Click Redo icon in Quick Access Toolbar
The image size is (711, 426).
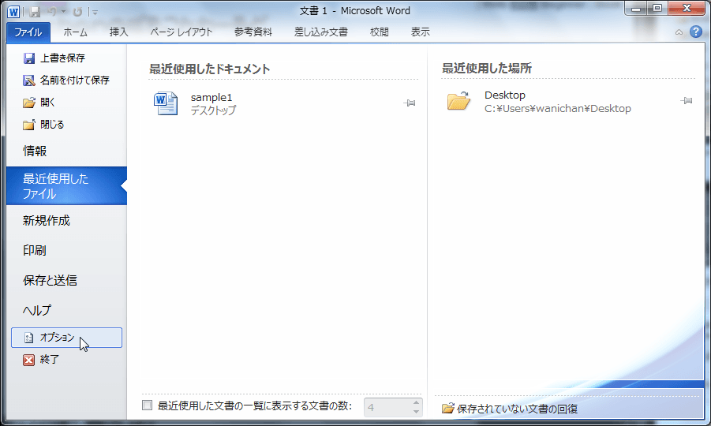pyautogui.click(x=77, y=12)
